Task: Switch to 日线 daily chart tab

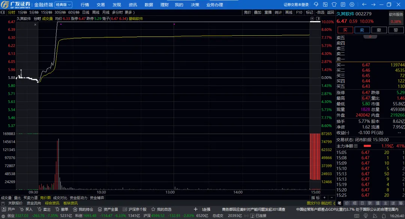Action: click(86, 12)
